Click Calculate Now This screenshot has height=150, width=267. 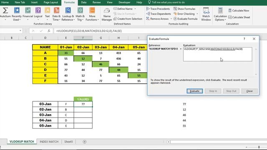239,10
